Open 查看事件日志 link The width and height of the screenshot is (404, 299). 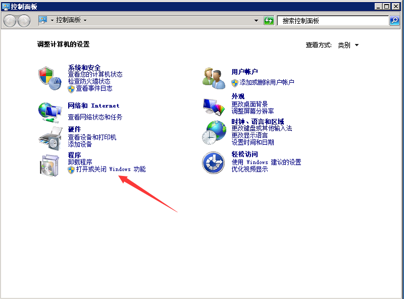pos(94,89)
